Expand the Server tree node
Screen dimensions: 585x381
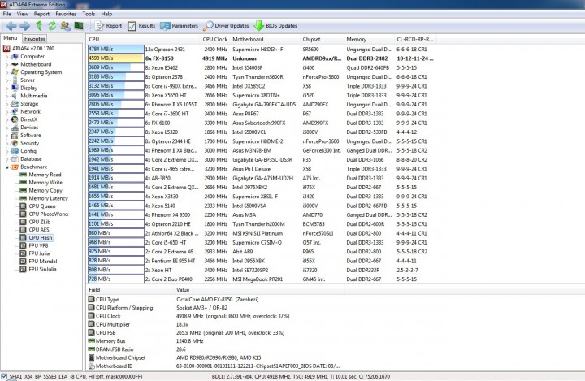pyautogui.click(x=6, y=80)
